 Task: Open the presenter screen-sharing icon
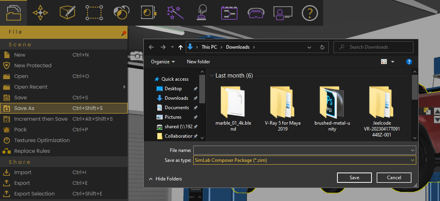pos(283,13)
